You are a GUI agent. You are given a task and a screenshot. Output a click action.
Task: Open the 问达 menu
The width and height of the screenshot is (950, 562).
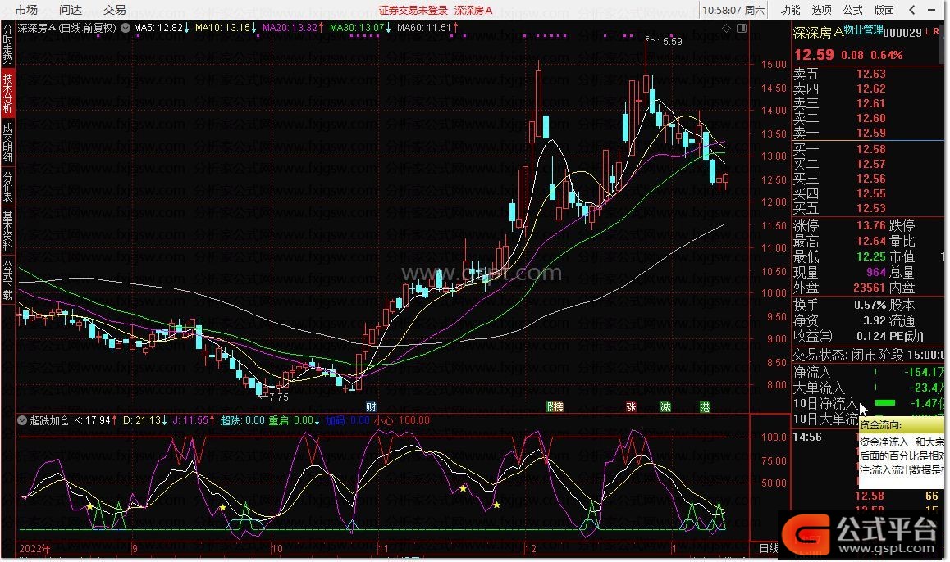pos(71,10)
